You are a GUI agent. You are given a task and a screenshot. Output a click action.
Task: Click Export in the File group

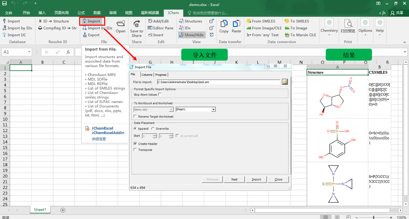point(91,35)
